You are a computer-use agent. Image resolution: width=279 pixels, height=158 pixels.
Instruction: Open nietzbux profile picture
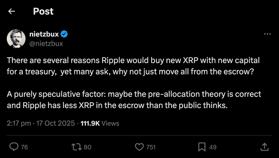coord(16,38)
